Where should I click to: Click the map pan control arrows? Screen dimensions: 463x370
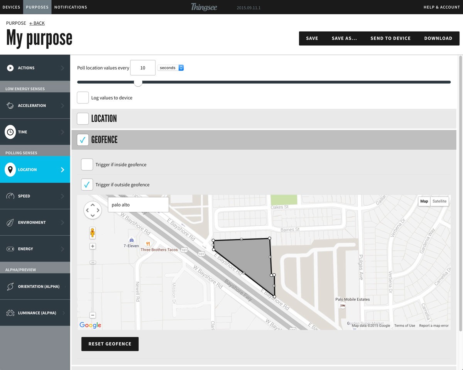[93, 210]
